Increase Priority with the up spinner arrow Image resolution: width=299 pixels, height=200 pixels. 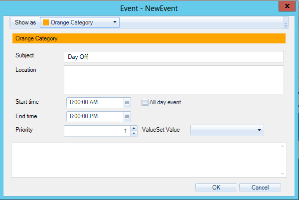(x=134, y=128)
